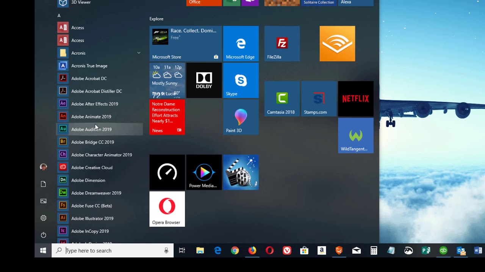Open File Explorer from the taskbar
The image size is (485, 272).
(200, 250)
